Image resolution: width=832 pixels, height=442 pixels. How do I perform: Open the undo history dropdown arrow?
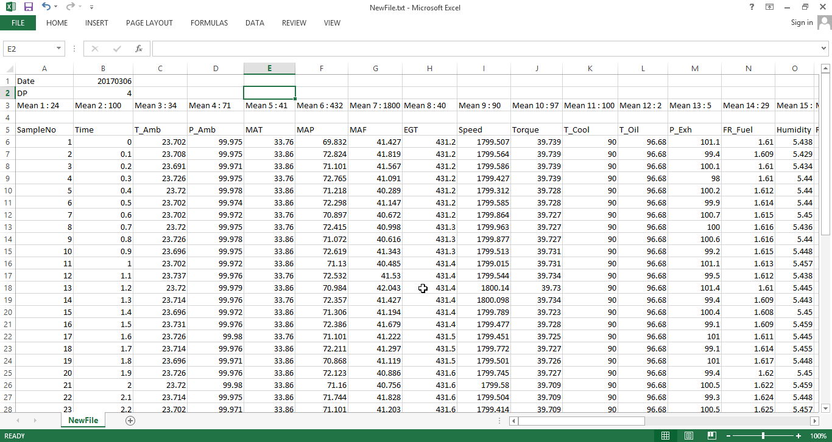tap(55, 7)
